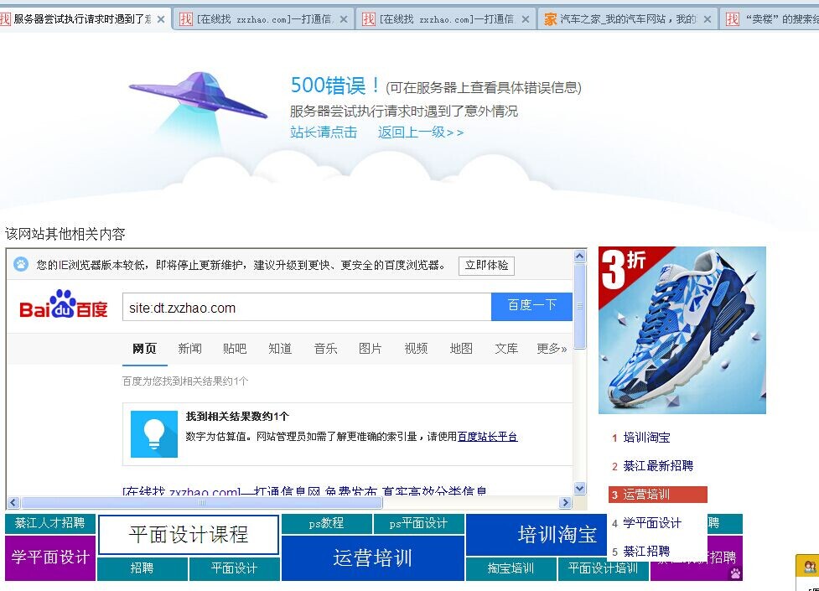Close the 汽车之家 tab
Viewport: 819px width, 591px height.
coord(707,19)
